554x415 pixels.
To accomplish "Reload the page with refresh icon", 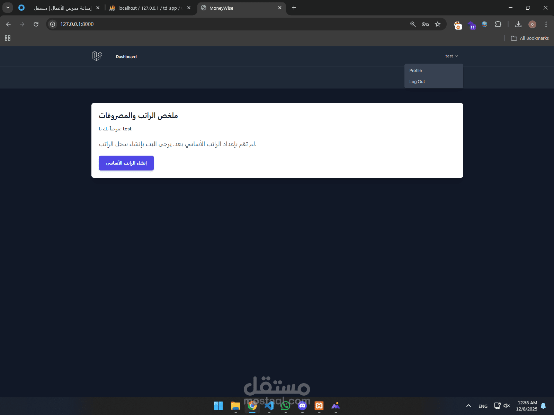I will (x=36, y=24).
